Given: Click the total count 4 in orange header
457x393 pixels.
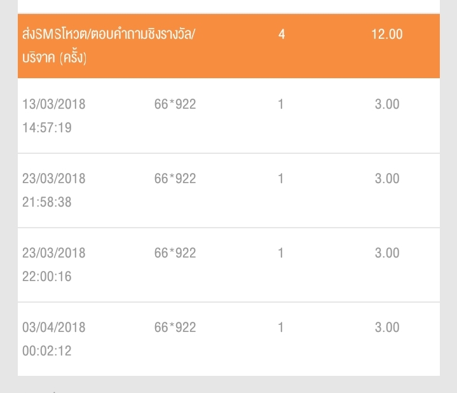Looking at the screenshot, I should click(x=282, y=34).
